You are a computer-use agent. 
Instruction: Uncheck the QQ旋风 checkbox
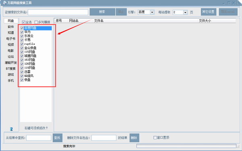(x=22, y=76)
